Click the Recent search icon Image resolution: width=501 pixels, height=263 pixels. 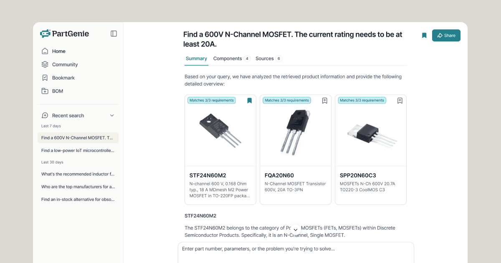[45, 116]
